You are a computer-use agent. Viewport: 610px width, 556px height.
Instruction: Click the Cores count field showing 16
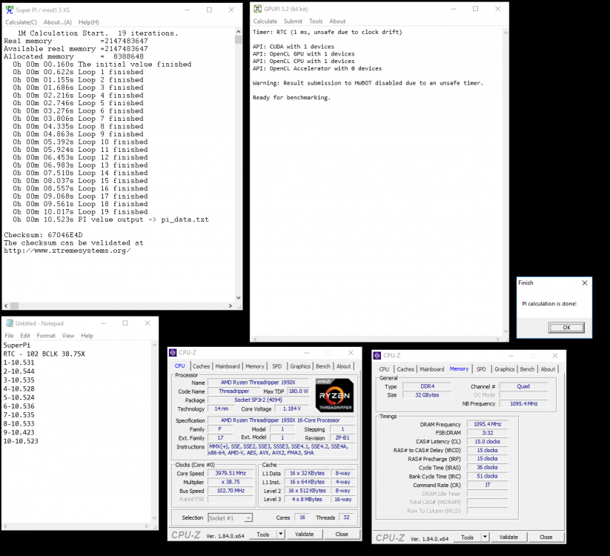click(302, 517)
